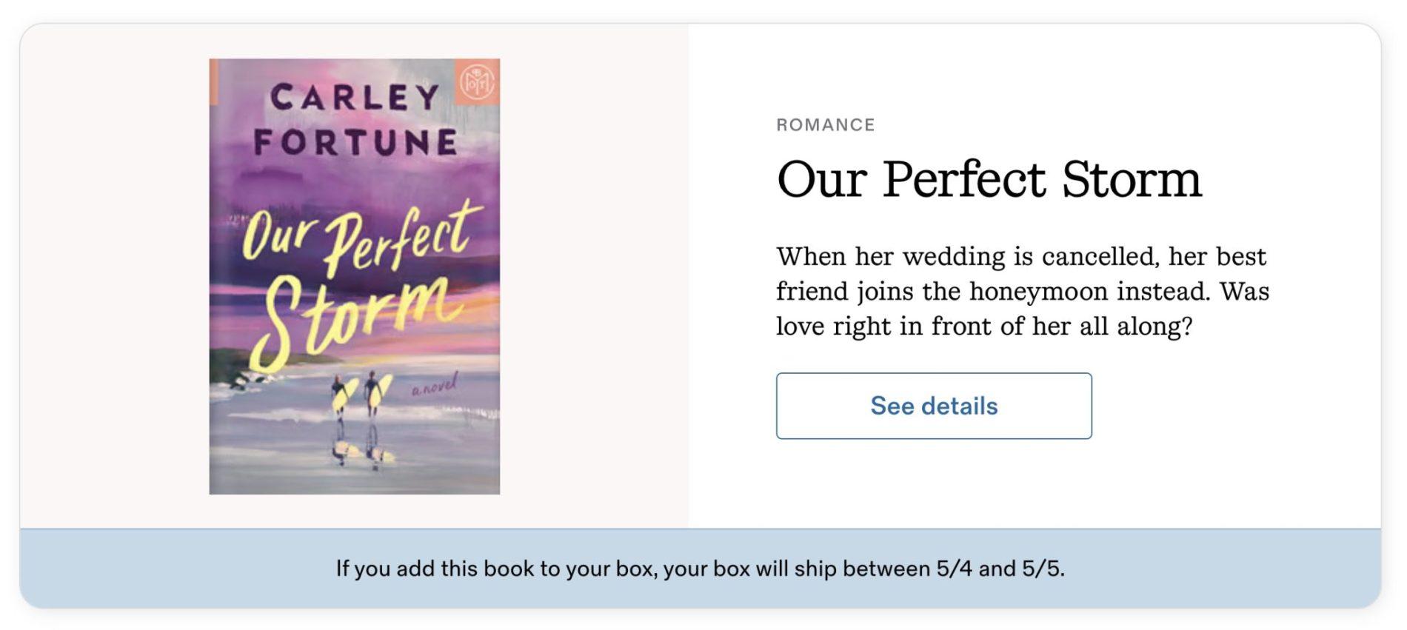1407x630 pixels.
Task: Select the ROMANCE genre label
Action: pos(825,124)
